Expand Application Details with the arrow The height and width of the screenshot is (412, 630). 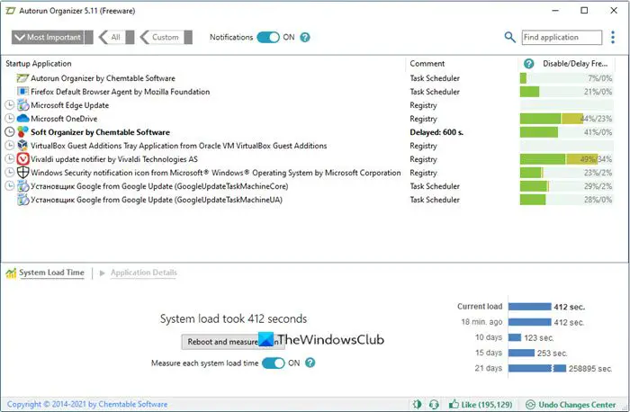tap(102, 273)
